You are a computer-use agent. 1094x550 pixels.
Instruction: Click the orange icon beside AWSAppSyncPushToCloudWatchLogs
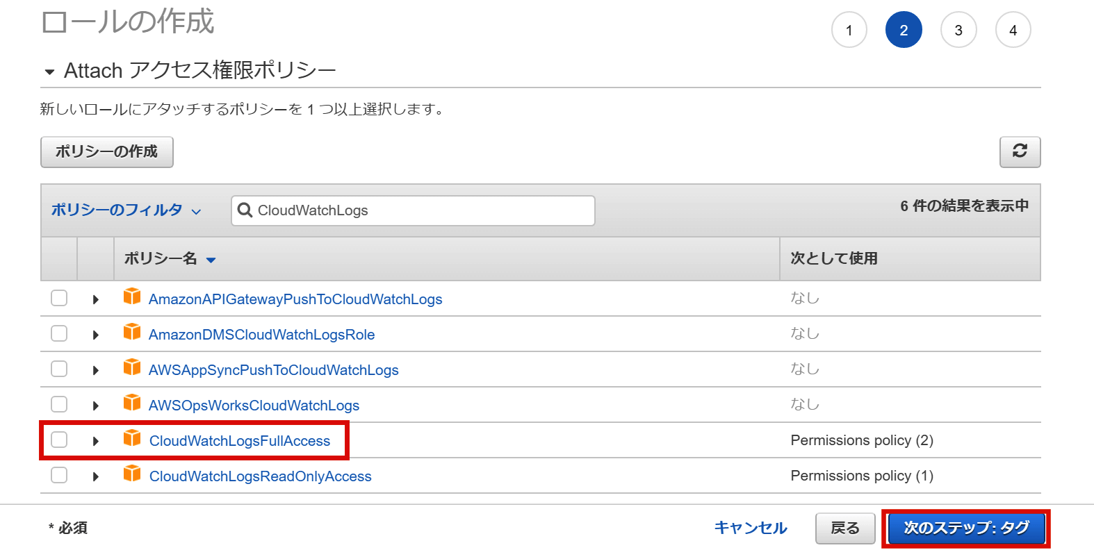pos(131,368)
